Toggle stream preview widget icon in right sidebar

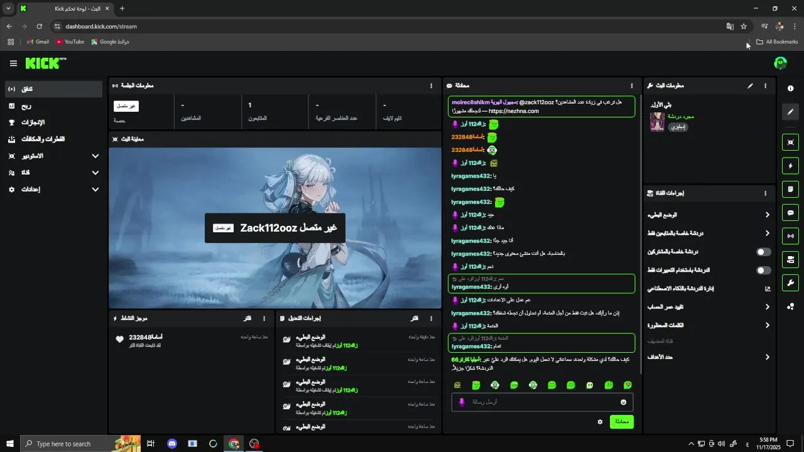pyautogui.click(x=790, y=143)
